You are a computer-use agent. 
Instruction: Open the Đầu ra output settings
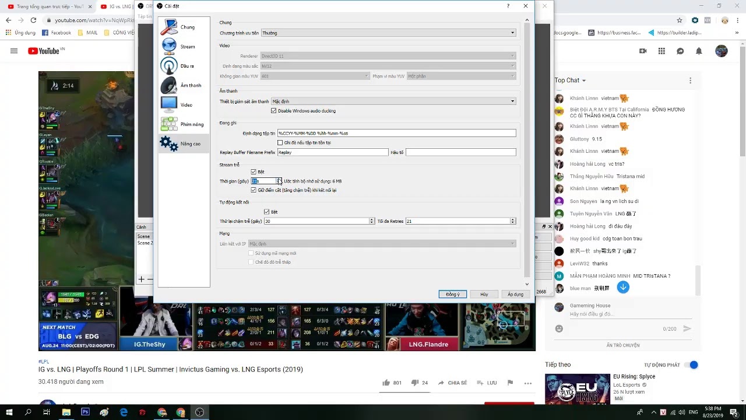point(183,66)
